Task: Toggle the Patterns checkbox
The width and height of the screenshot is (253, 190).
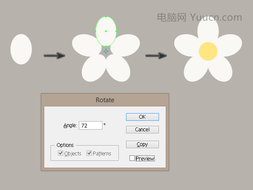Action: pyautogui.click(x=89, y=153)
